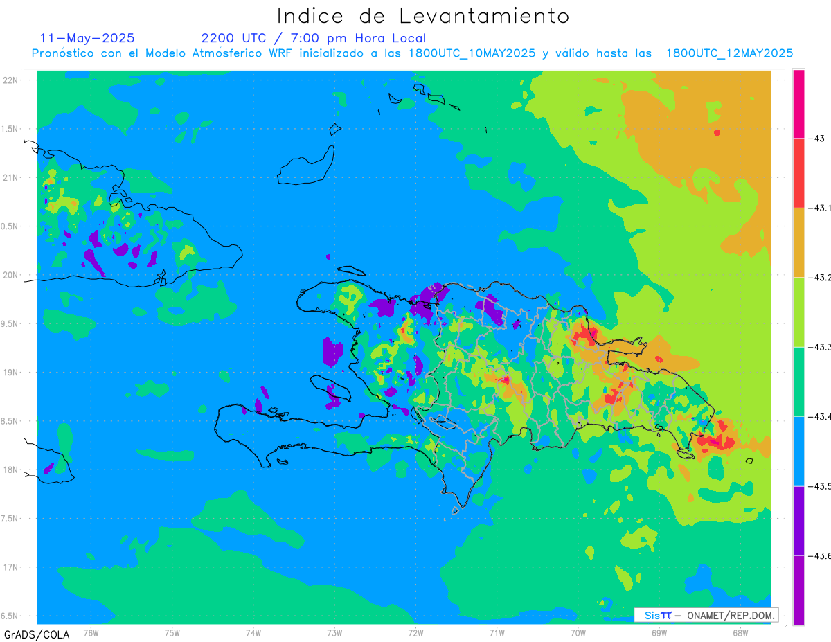Select the purple color bar segment above -43.6
Image resolution: width=831 pixels, height=642 pixels.
798,521
